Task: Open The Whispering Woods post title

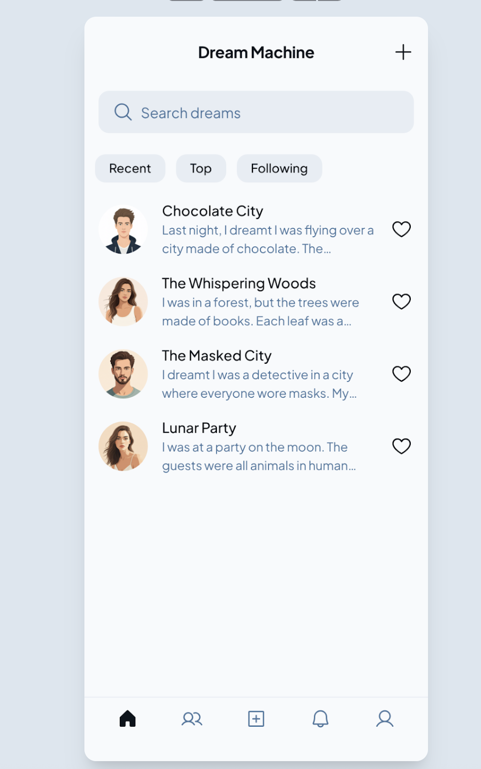Action: pos(239,283)
